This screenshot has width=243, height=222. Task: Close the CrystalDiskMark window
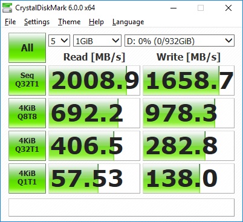[228, 8]
